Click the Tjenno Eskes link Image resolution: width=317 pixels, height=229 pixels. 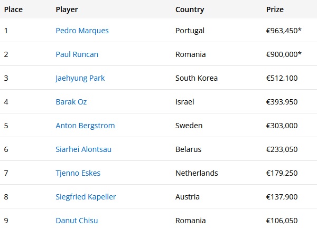(78, 173)
